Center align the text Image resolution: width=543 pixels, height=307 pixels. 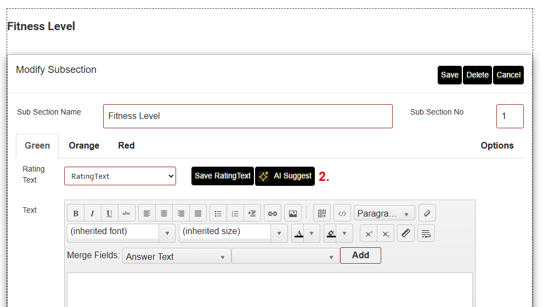164,213
